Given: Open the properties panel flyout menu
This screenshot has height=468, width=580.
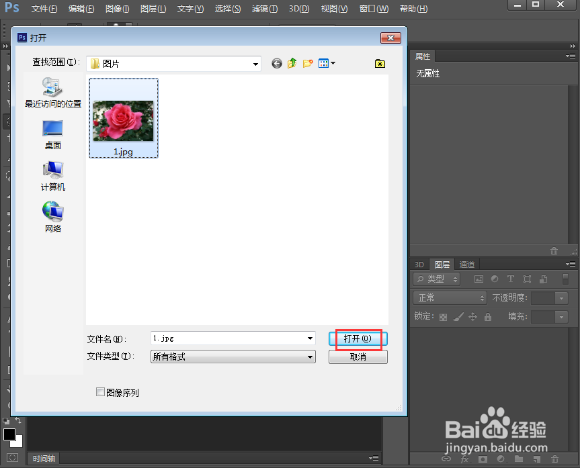Looking at the screenshot, I should (571, 56).
